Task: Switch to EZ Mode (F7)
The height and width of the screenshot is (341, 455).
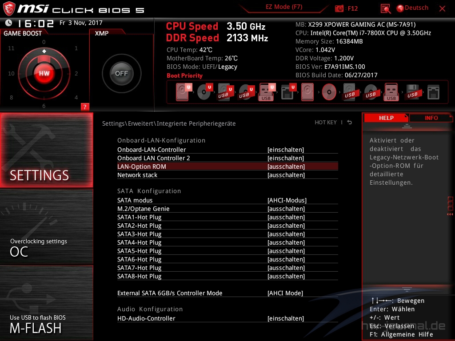Action: click(284, 7)
